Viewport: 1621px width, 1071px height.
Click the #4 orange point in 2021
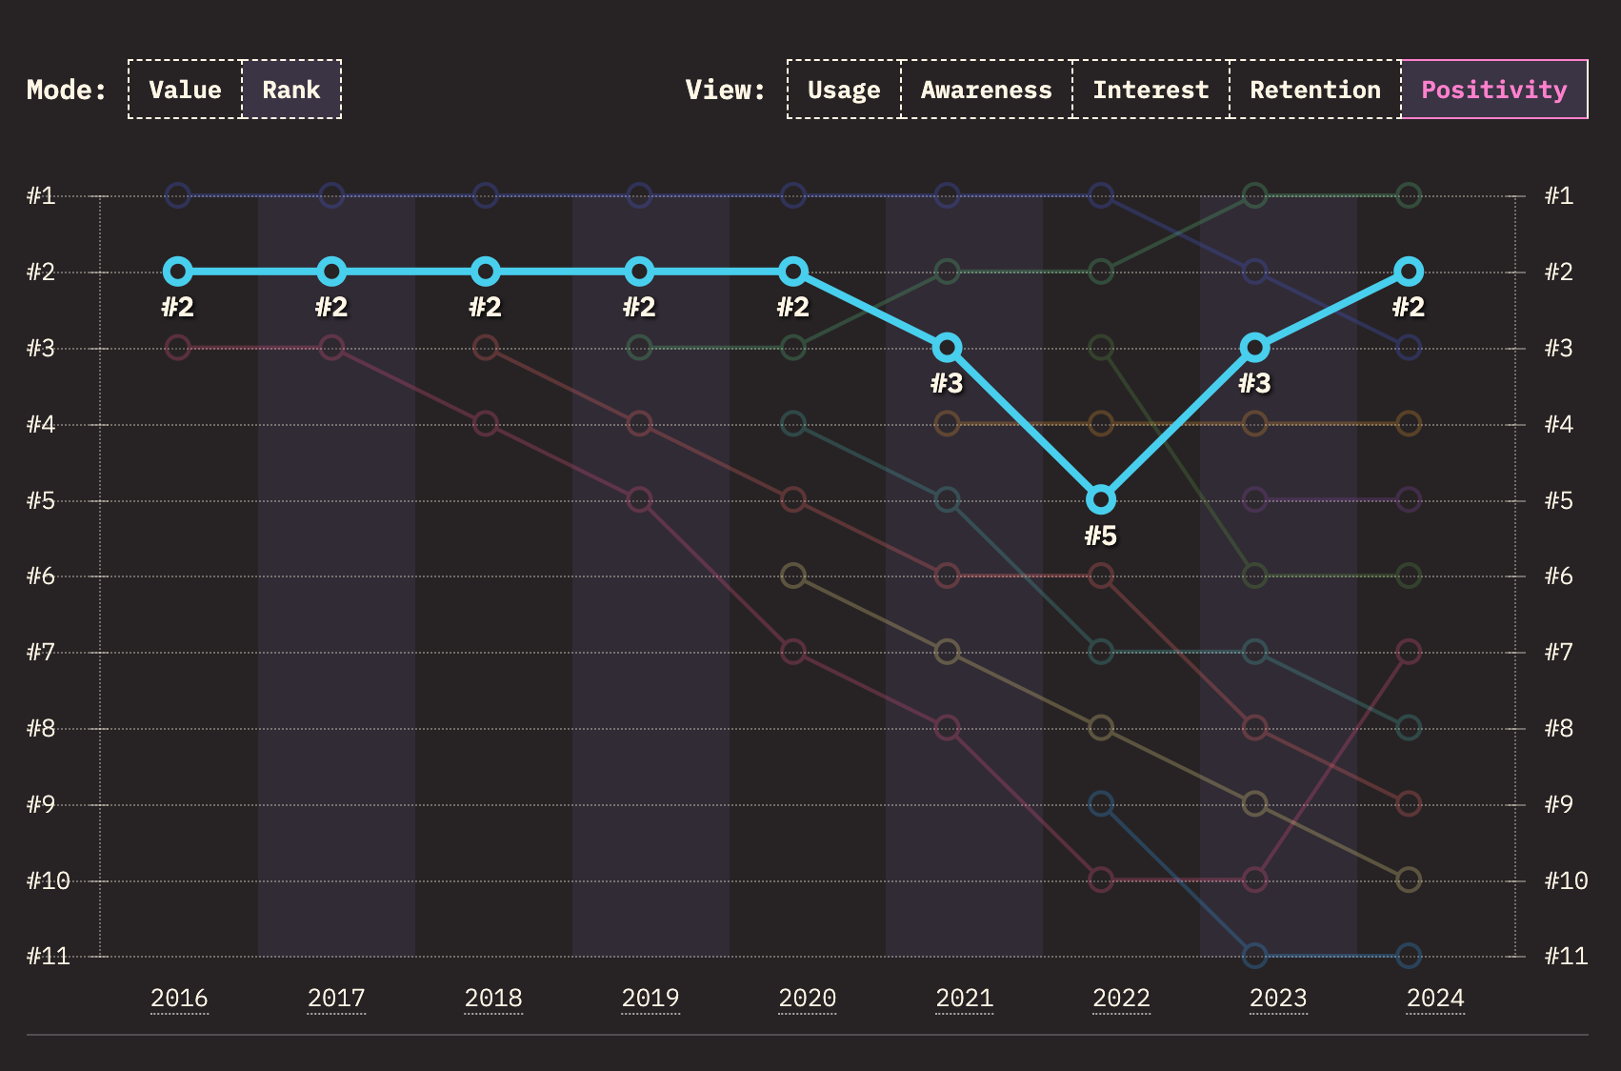[947, 423]
